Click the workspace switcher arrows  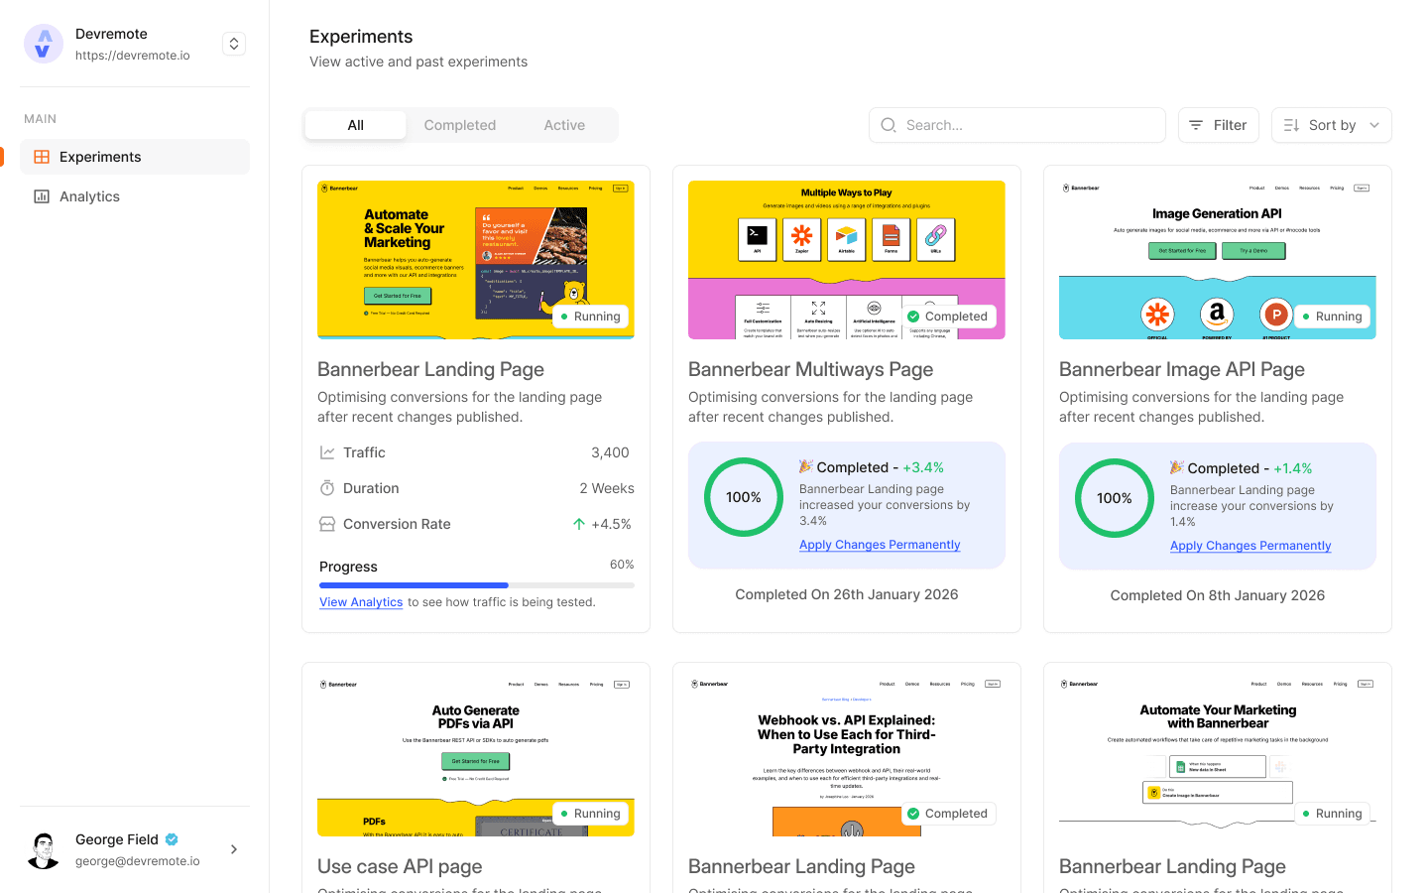233,43
